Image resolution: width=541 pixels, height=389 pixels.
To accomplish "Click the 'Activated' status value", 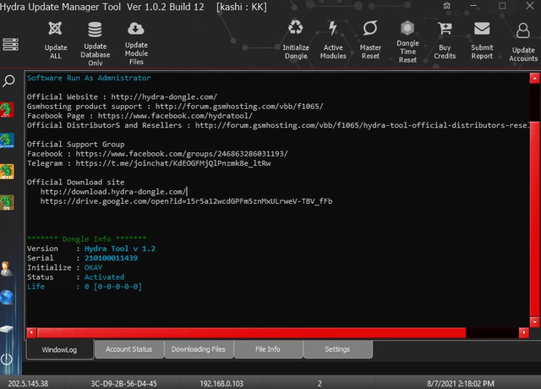I will 104,277.
